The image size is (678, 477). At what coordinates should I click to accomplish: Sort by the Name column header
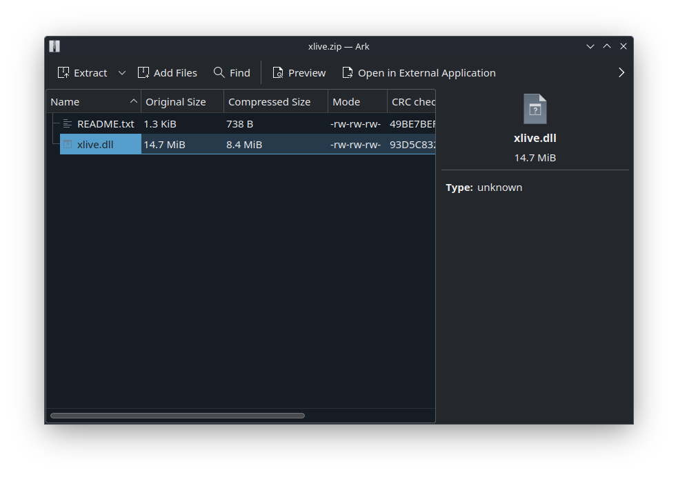(x=93, y=102)
